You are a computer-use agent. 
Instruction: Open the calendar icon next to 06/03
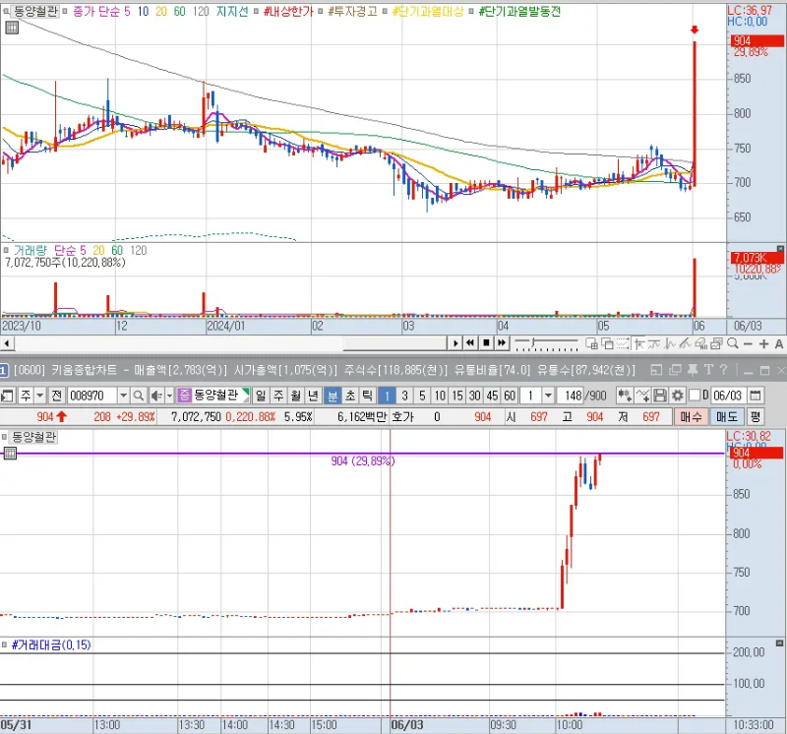coord(756,396)
